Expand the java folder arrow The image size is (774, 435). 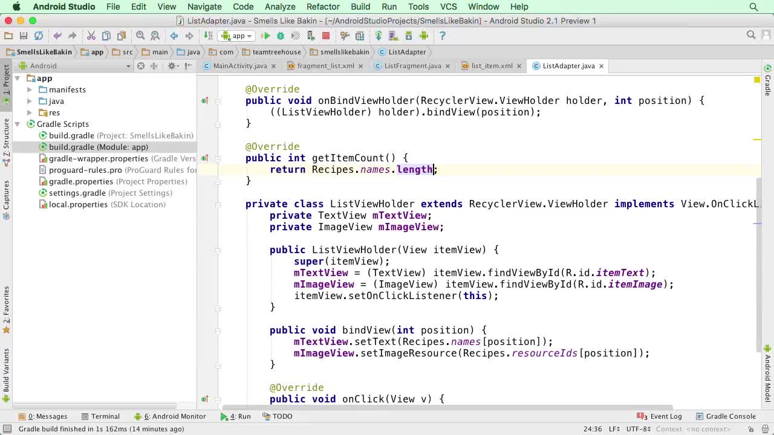(29, 101)
